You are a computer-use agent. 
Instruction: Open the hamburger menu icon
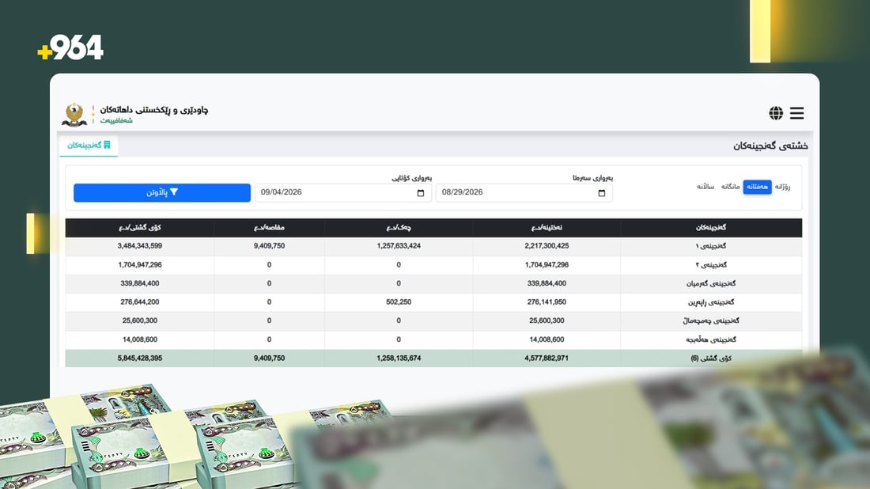(x=796, y=113)
